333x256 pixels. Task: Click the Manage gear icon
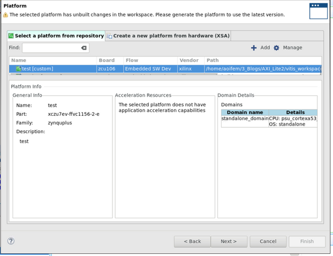276,48
